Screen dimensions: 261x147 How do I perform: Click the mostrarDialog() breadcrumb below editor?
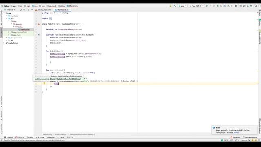click(61, 134)
